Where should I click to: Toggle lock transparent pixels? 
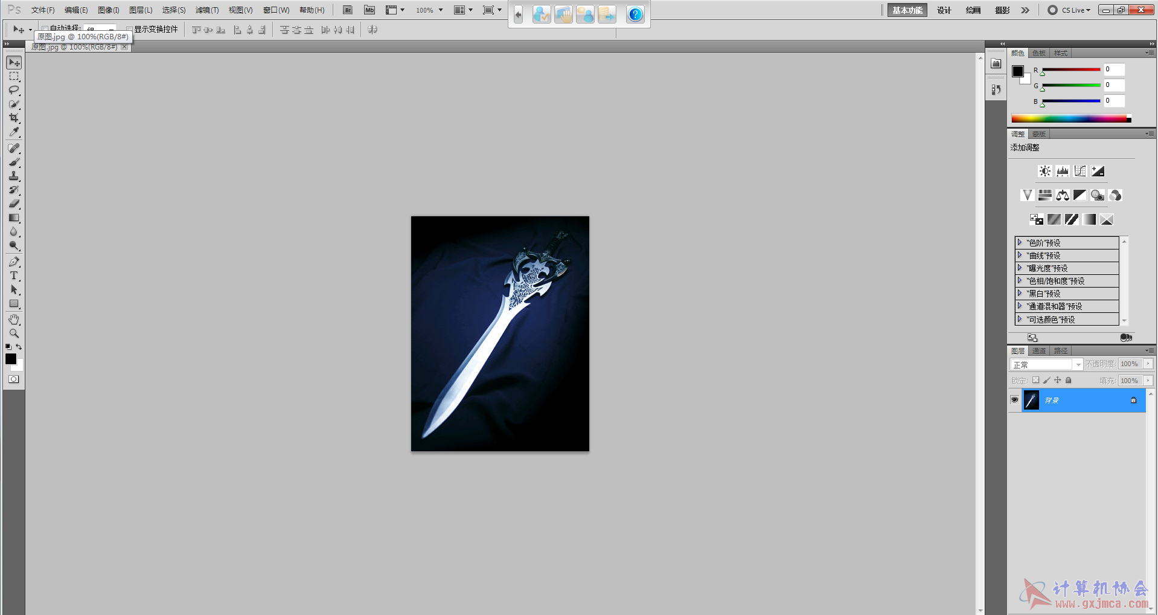pos(1035,380)
